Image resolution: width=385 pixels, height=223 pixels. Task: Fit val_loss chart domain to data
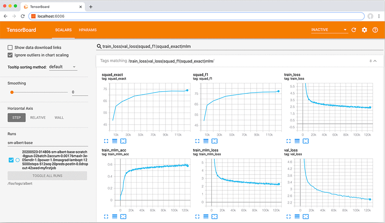click(306, 216)
